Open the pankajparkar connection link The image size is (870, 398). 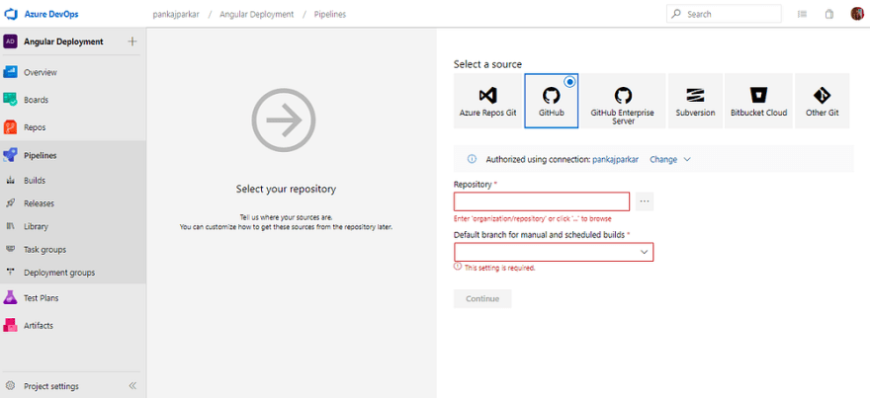(615, 159)
